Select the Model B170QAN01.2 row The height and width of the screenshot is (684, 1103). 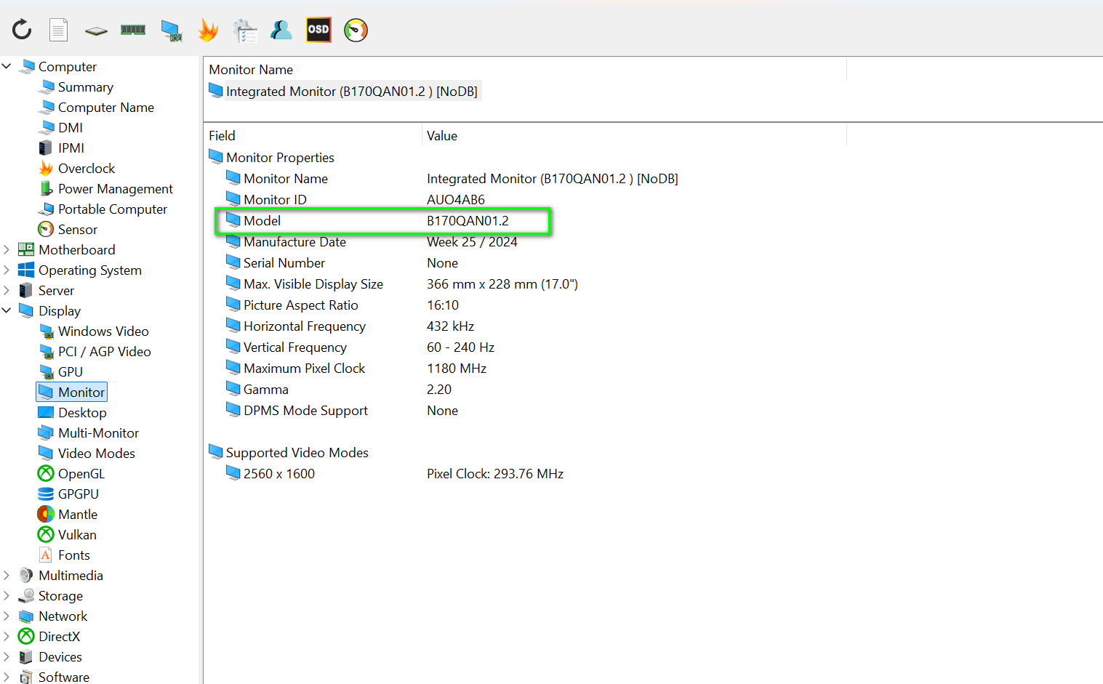(x=383, y=221)
